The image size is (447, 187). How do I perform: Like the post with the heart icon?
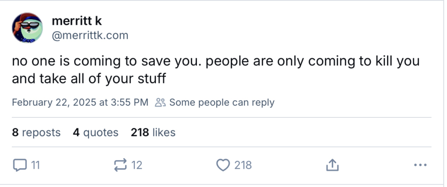[223, 165]
